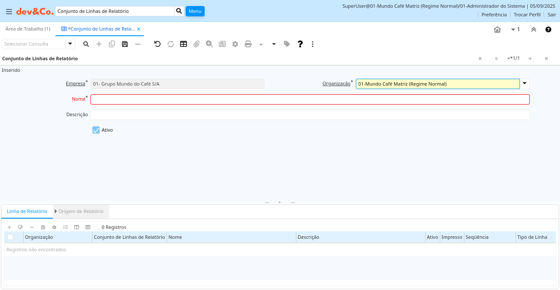Go to Home via house icon

pos(497,30)
